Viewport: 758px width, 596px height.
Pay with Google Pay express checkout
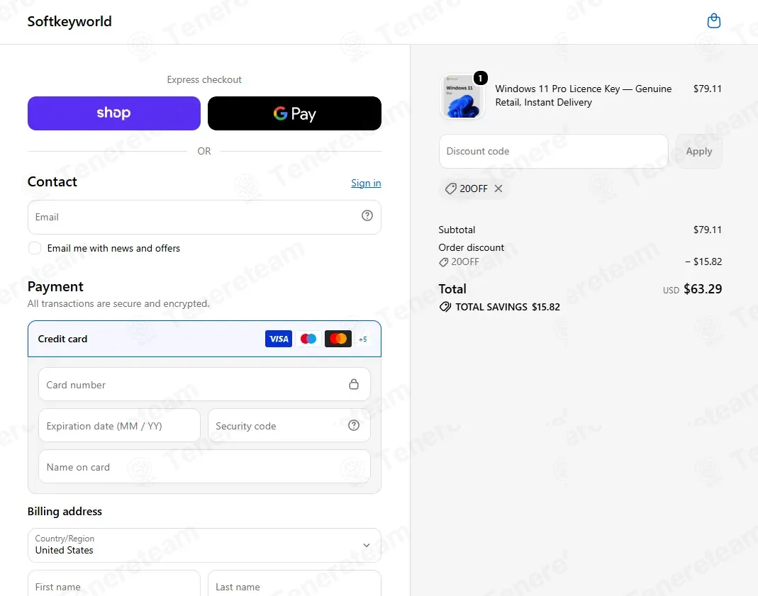click(294, 113)
